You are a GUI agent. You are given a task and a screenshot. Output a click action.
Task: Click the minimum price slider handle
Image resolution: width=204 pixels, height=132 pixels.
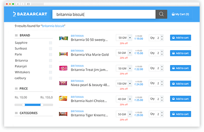tap(23, 105)
